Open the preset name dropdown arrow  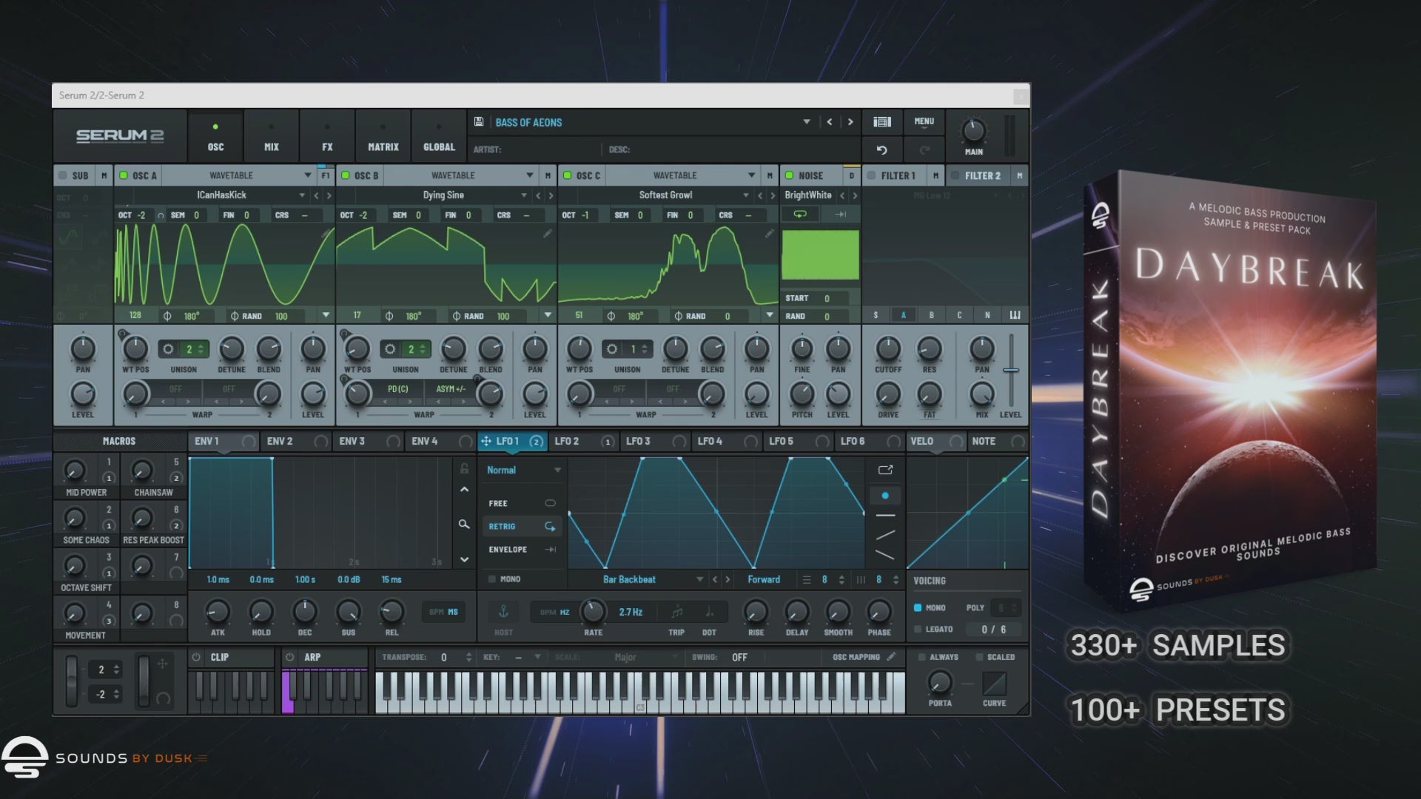click(806, 122)
